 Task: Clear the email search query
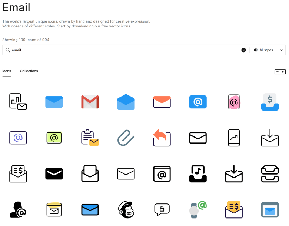click(243, 50)
